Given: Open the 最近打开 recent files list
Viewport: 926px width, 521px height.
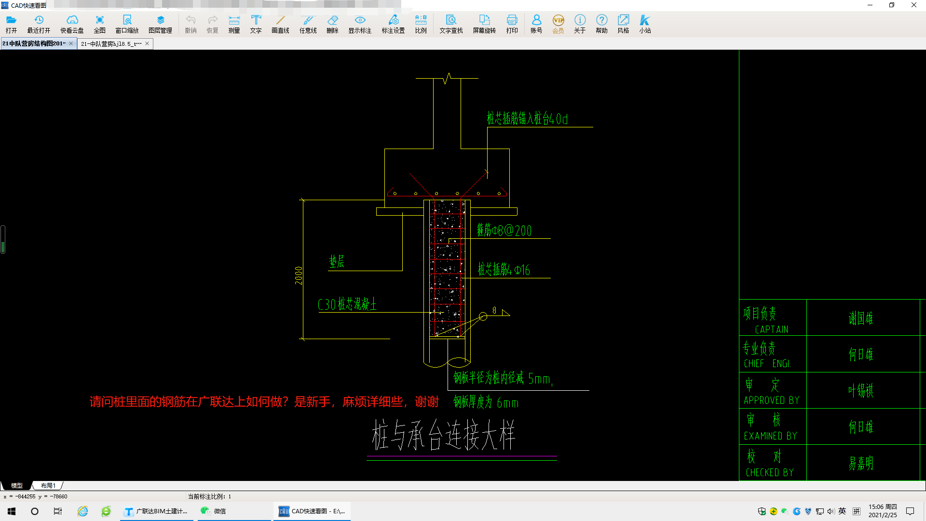Looking at the screenshot, I should pyautogui.click(x=39, y=24).
